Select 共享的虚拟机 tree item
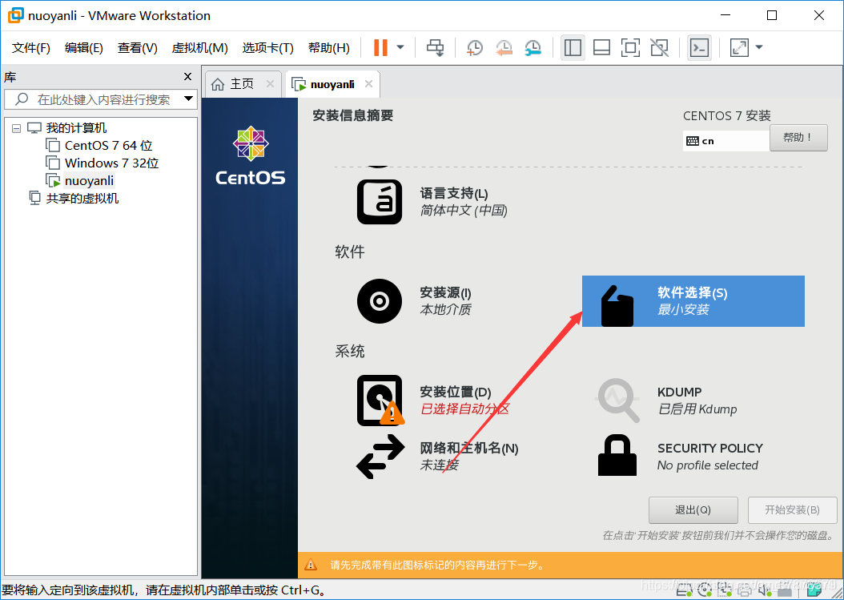The image size is (844, 600). coord(82,198)
